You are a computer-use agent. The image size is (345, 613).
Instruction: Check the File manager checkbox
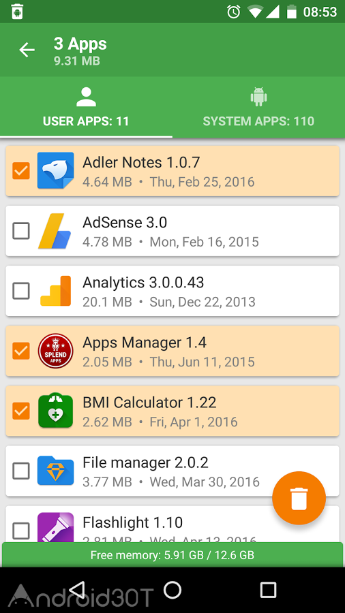(x=21, y=471)
